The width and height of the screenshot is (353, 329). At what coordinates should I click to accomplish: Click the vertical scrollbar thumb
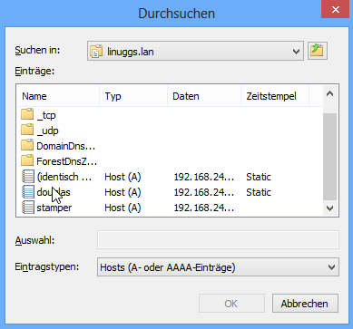[330, 157]
